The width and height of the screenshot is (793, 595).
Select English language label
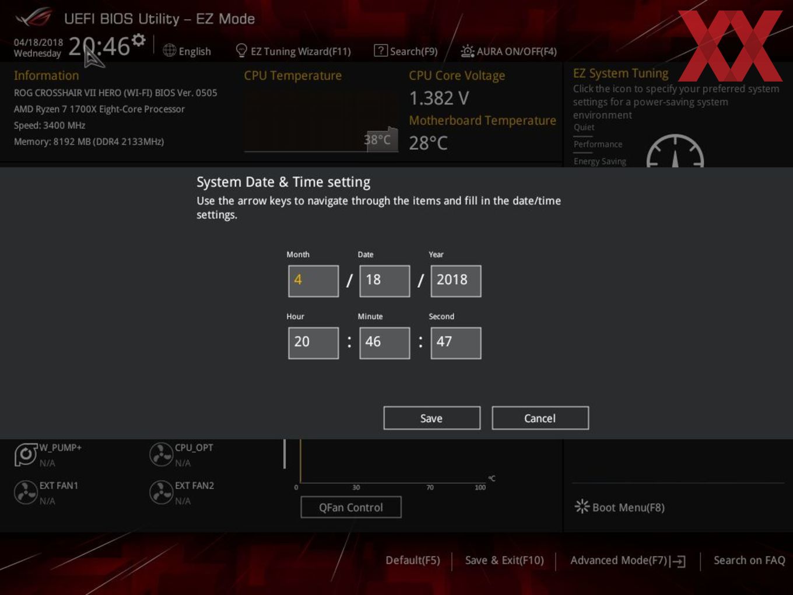tap(195, 51)
